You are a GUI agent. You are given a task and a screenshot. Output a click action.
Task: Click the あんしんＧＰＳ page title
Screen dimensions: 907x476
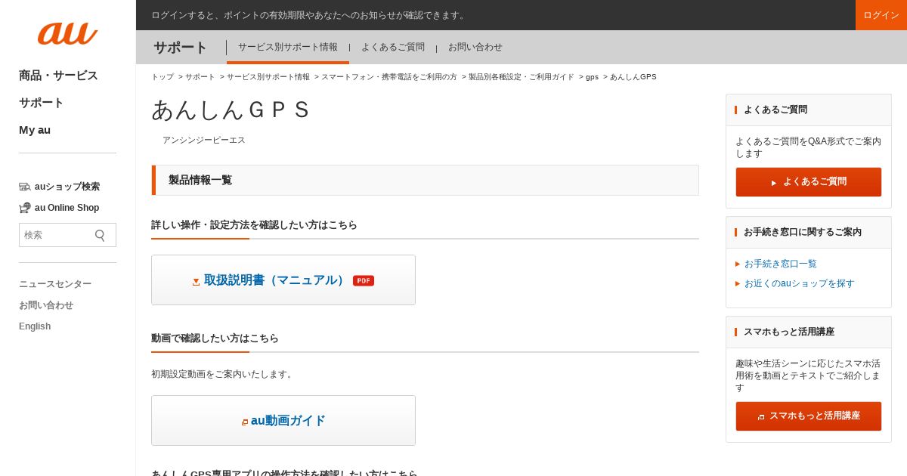231,110
